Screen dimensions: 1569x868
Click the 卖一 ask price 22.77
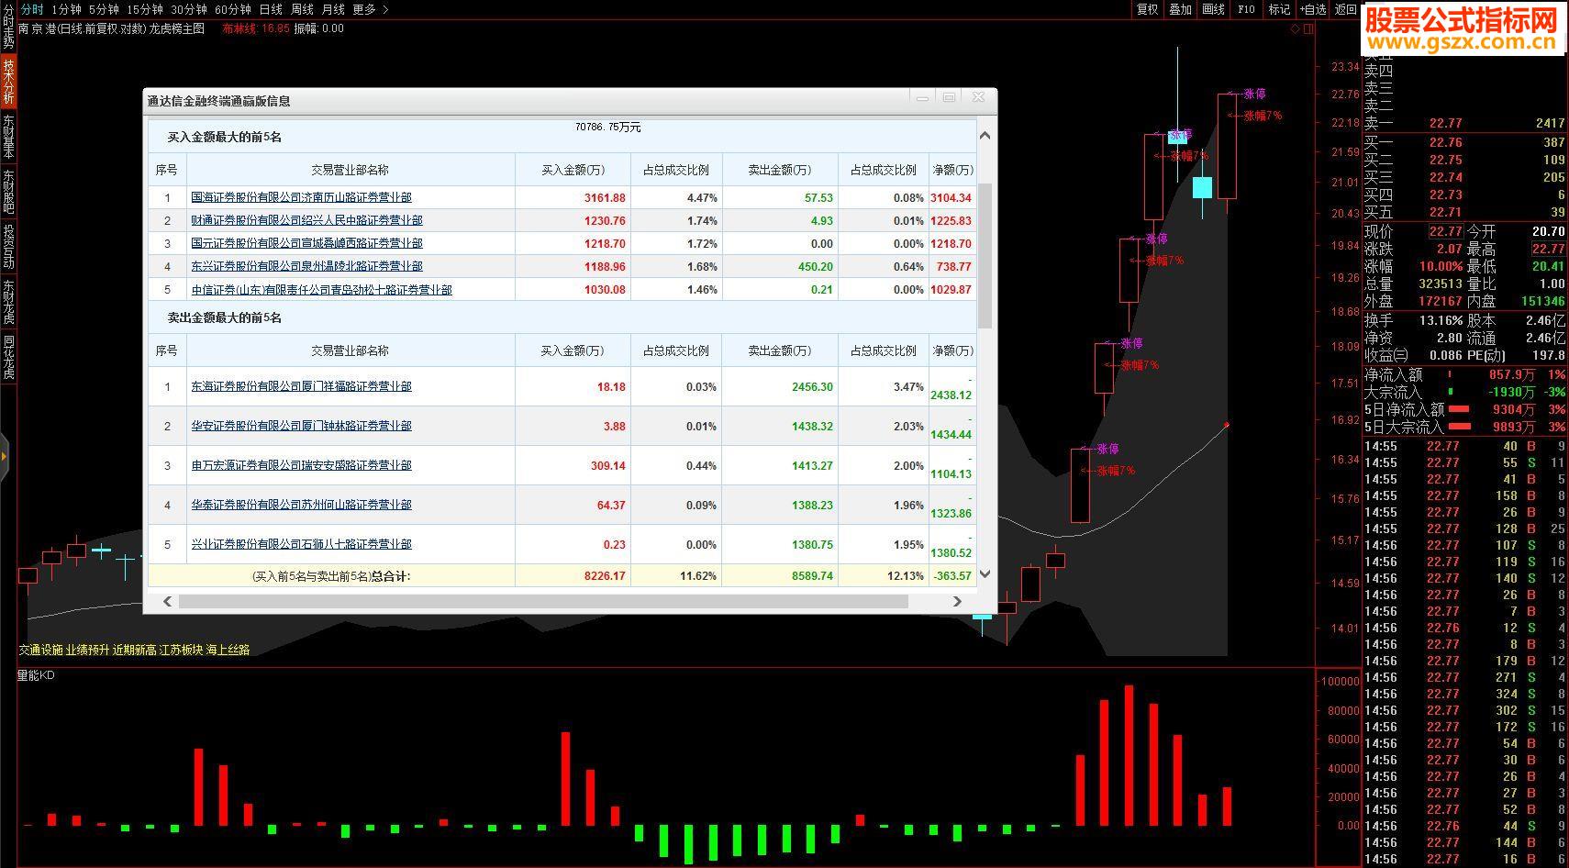click(x=1445, y=123)
